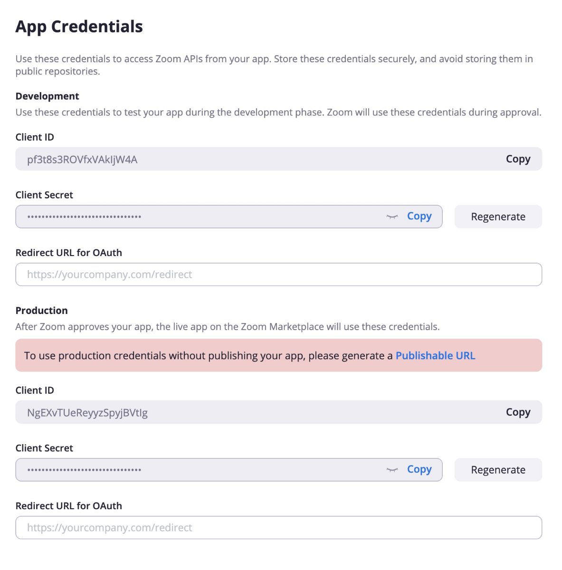Screen dimensions: 562x570
Task: Click the App Credentials page heading
Action: coord(79,27)
